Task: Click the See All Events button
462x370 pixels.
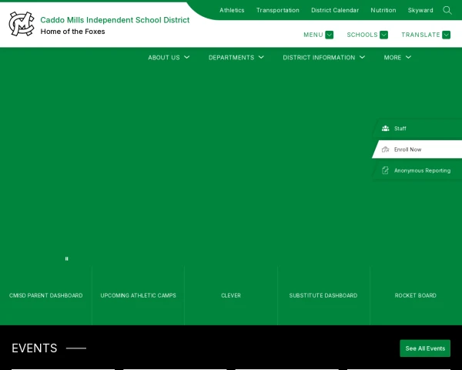Action: [x=425, y=348]
